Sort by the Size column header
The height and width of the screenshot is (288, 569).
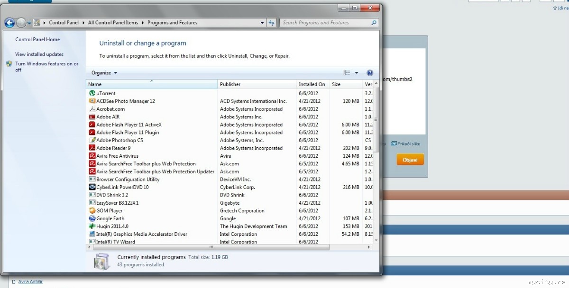(346, 84)
